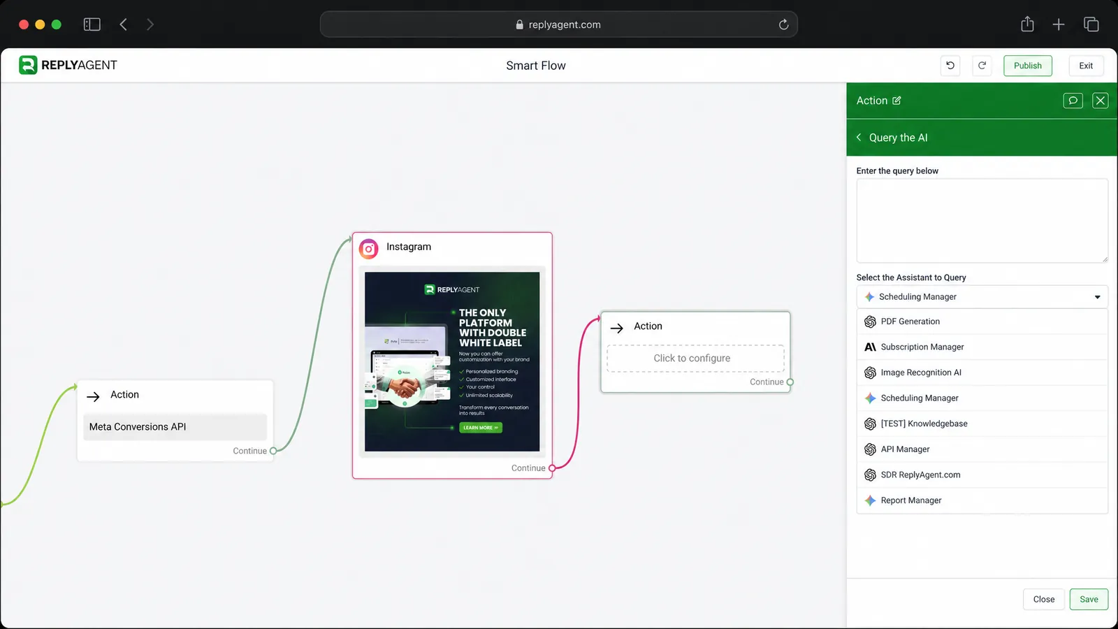This screenshot has height=629, width=1118.
Task: Open the comment bubble in Action panel
Action: [1073, 101]
